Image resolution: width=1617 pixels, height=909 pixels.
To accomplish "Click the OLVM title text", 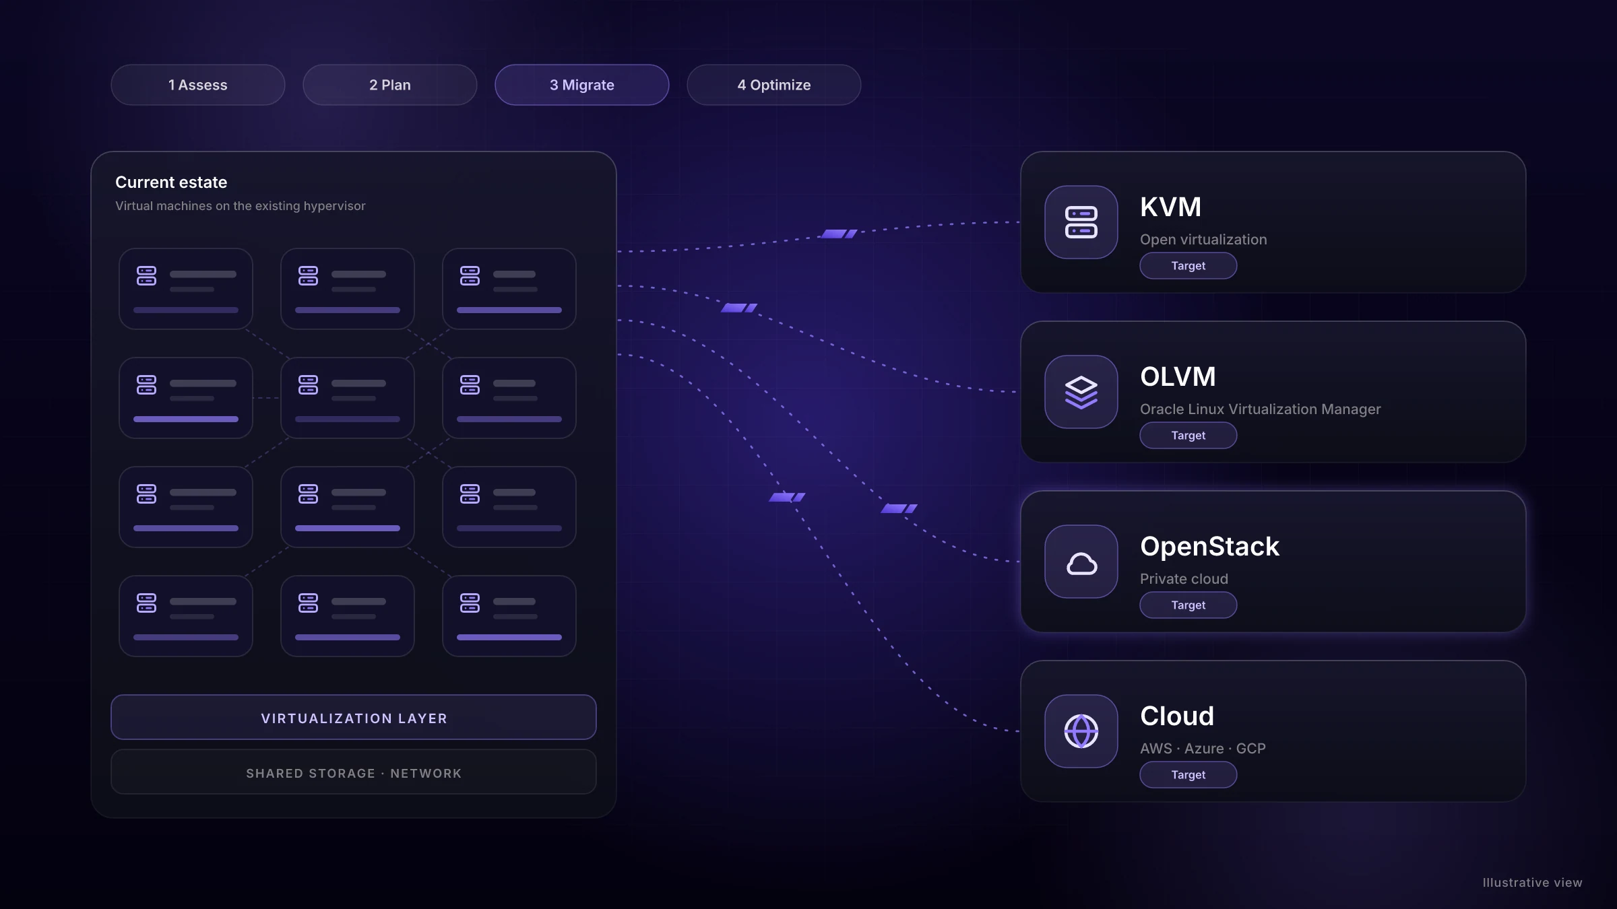I will pos(1178,376).
